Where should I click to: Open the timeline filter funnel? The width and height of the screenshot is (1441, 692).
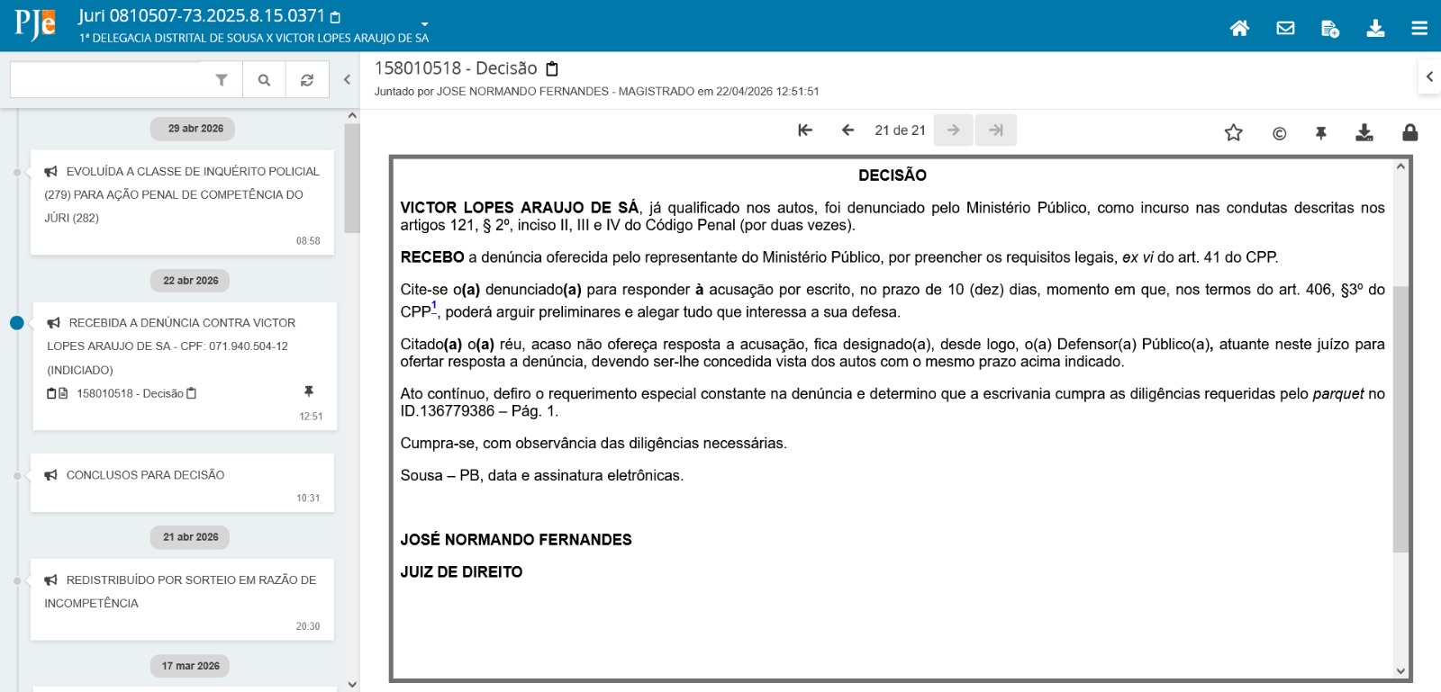222,80
